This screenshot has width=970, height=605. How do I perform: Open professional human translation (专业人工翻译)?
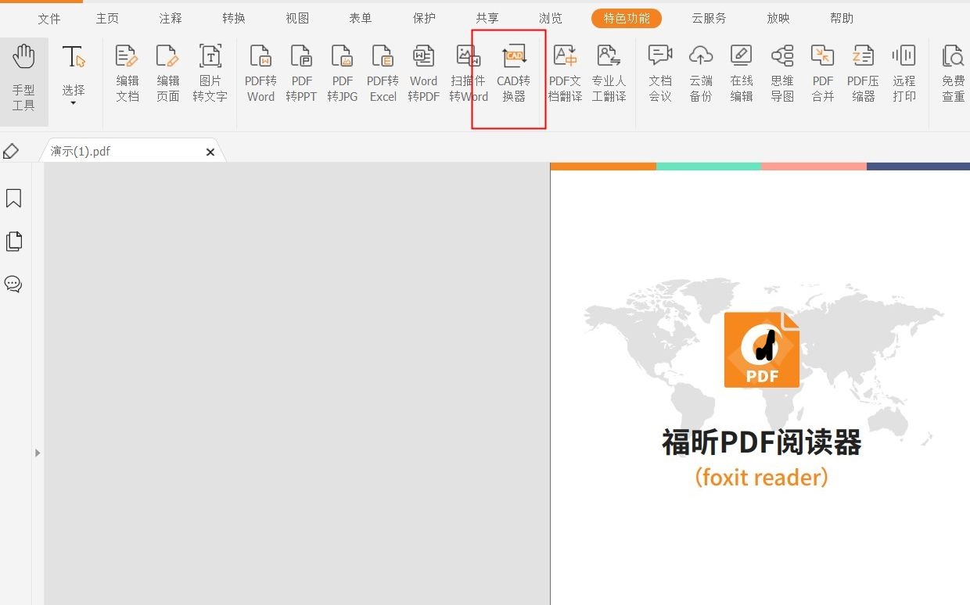click(609, 74)
